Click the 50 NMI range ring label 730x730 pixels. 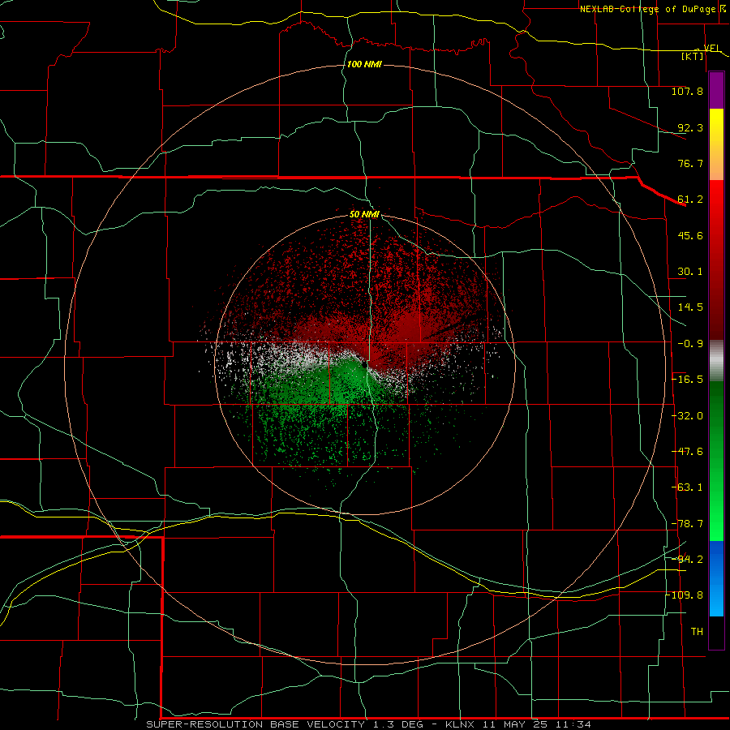pyautogui.click(x=364, y=214)
